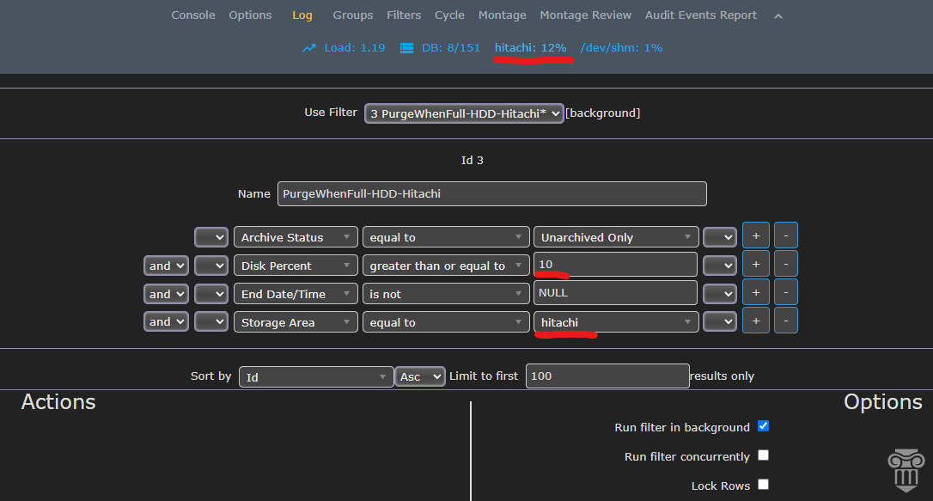Add a term after Archive Status row
The height and width of the screenshot is (501, 933).
tap(756, 235)
